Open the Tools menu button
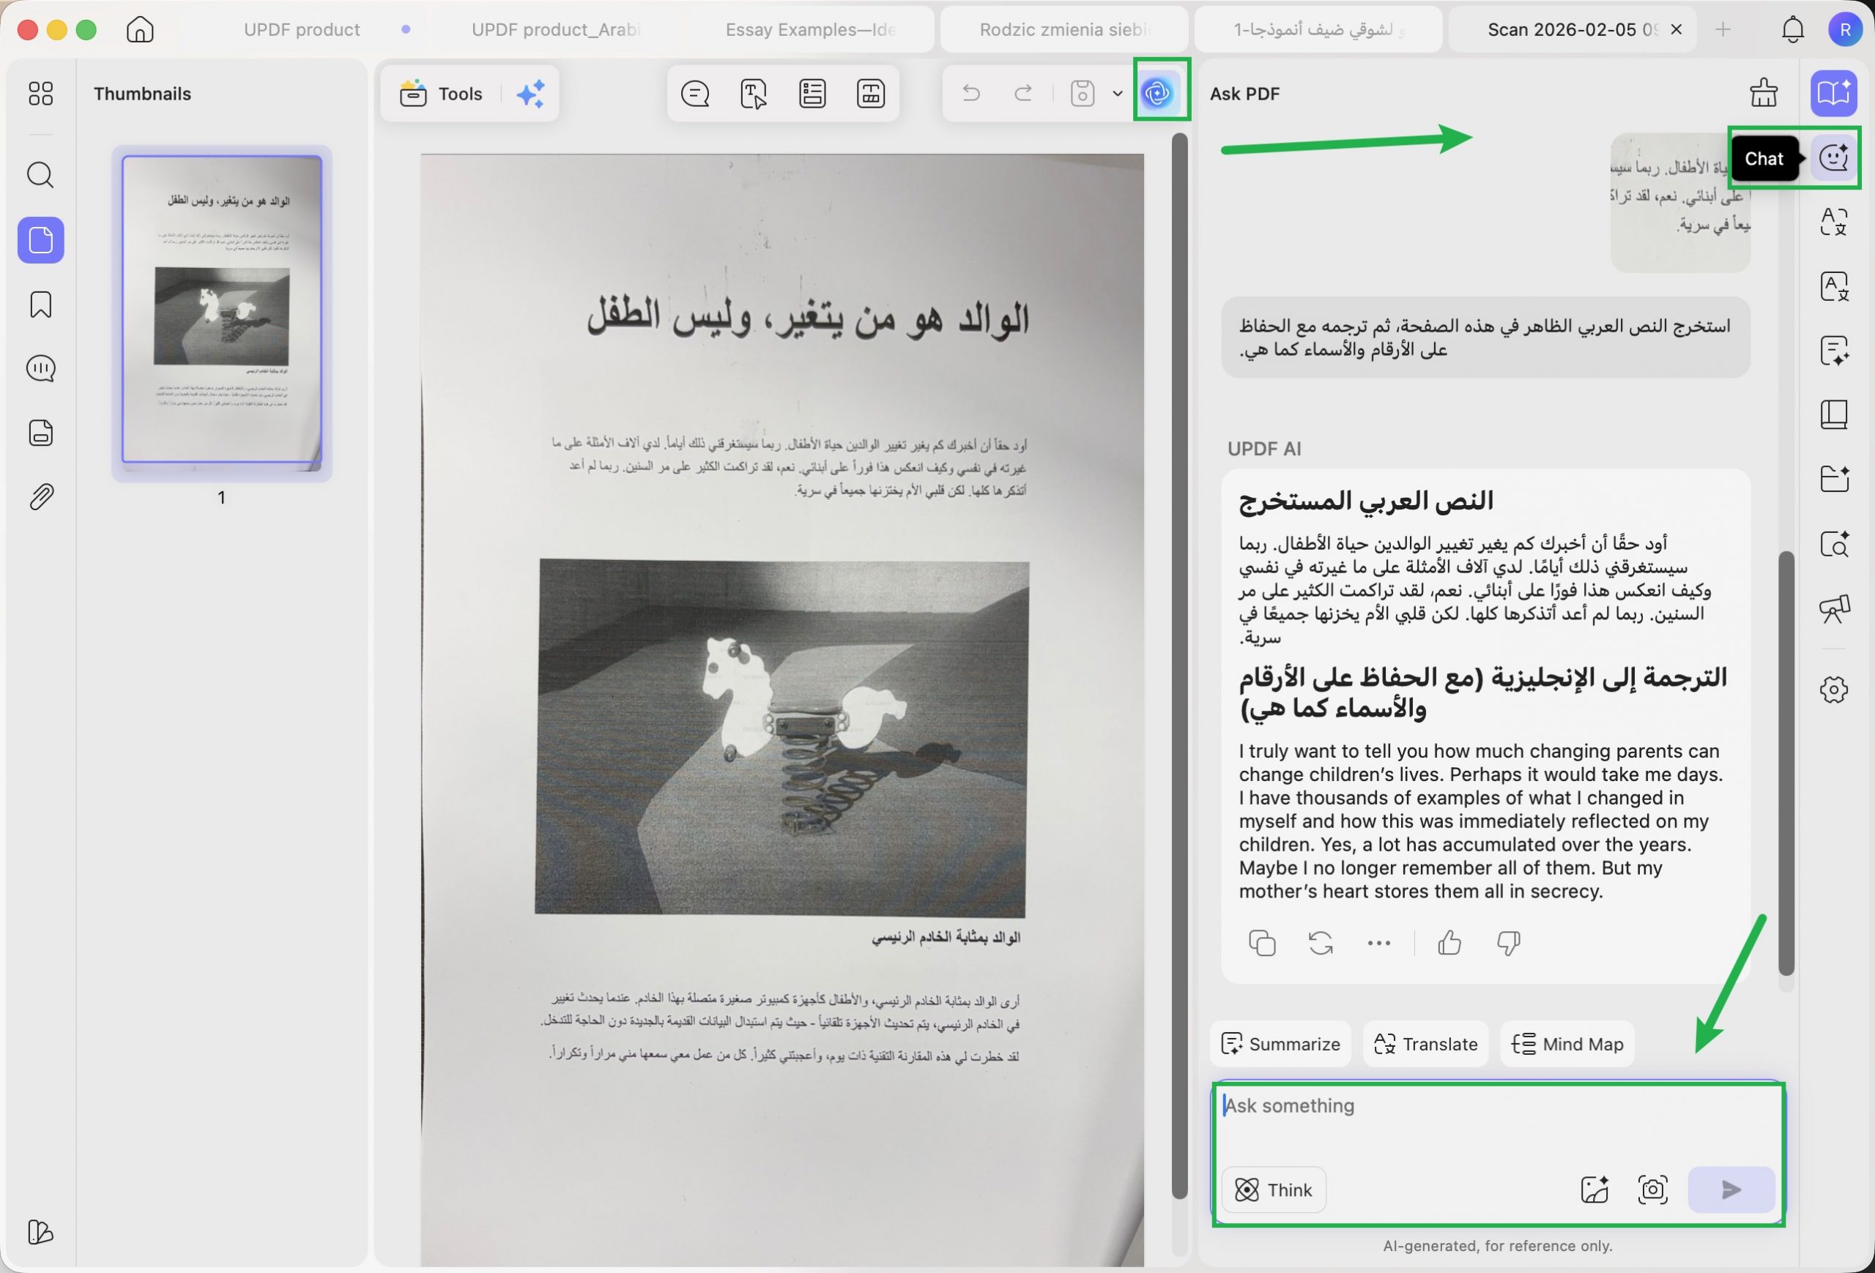Image resolution: width=1875 pixels, height=1273 pixels. pyautogui.click(x=442, y=94)
